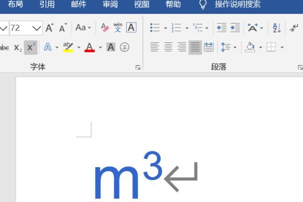
Task: Center align text
Action: [x=168, y=47]
